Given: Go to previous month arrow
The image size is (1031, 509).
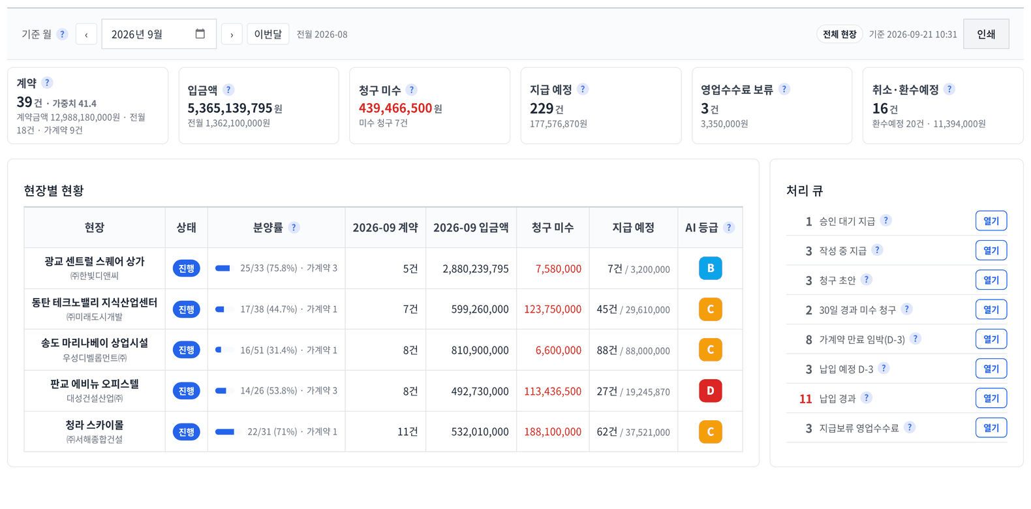Looking at the screenshot, I should tap(86, 34).
